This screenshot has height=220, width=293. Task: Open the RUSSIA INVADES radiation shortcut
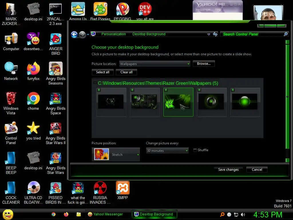click(100, 193)
